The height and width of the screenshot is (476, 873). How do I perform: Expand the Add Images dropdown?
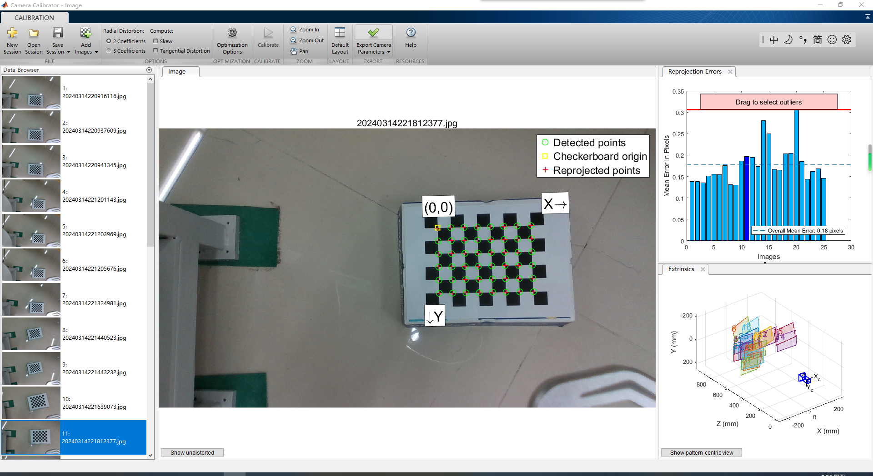point(96,52)
